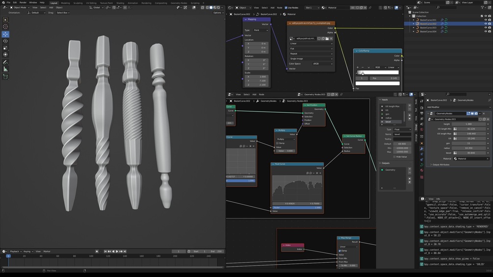Move selected group input up
The image size is (493, 277).
(x=410, y=115)
